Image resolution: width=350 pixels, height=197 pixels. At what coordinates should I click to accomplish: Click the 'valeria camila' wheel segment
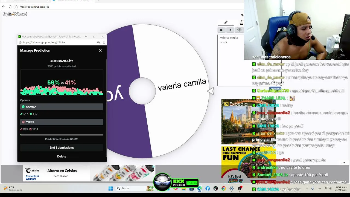point(182,84)
